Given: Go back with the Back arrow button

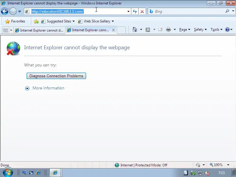Looking at the screenshot, I should point(4,11).
